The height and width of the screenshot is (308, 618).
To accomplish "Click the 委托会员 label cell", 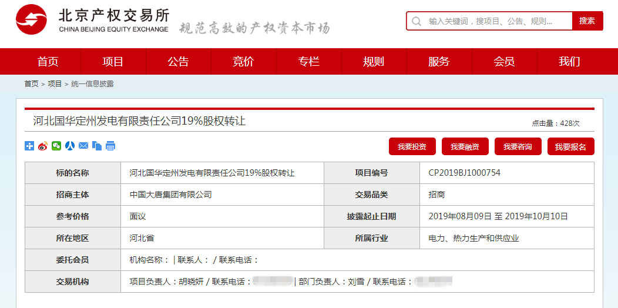I will pyautogui.click(x=72, y=260).
